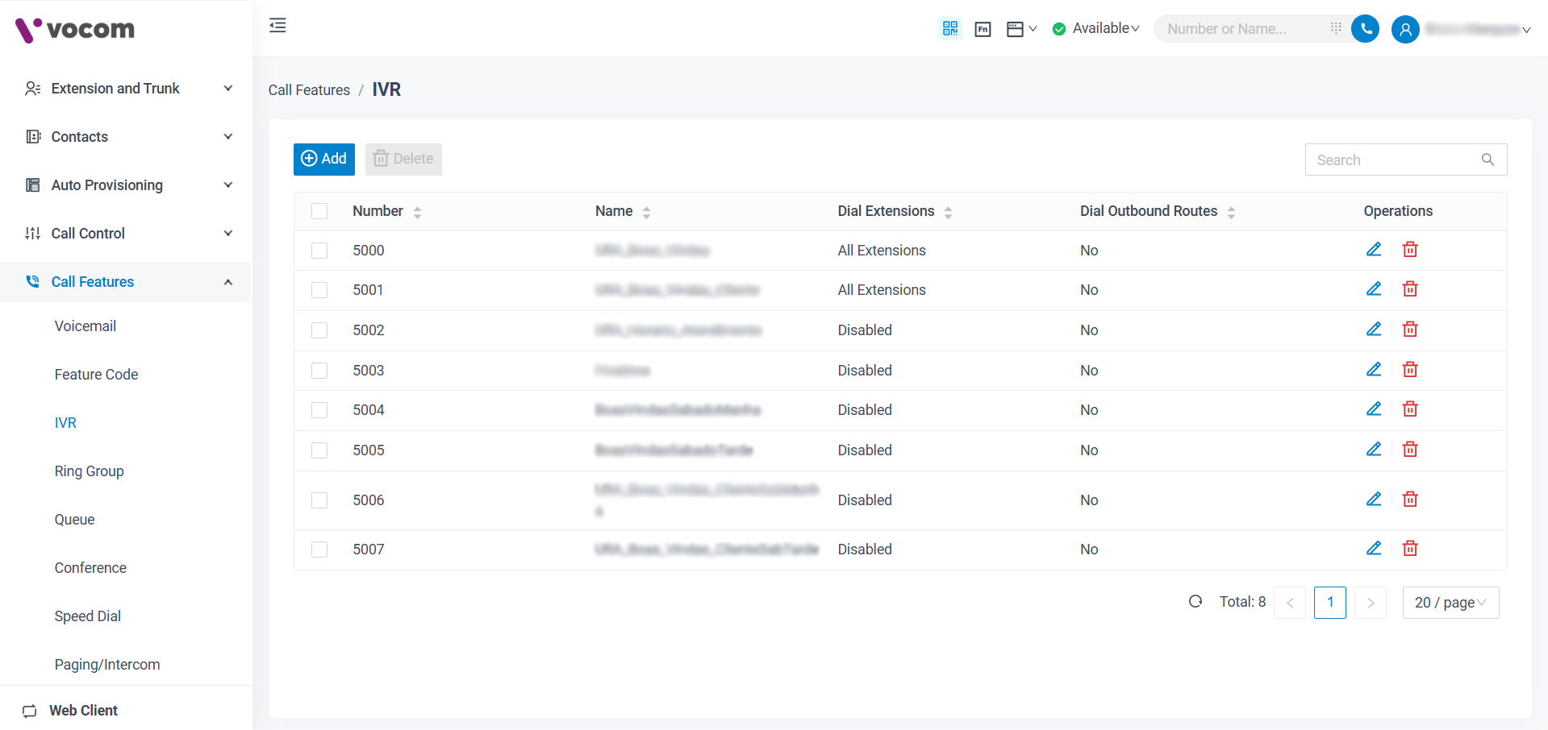
Task: Collapse the sidebar with the menu icon
Action: (x=277, y=26)
